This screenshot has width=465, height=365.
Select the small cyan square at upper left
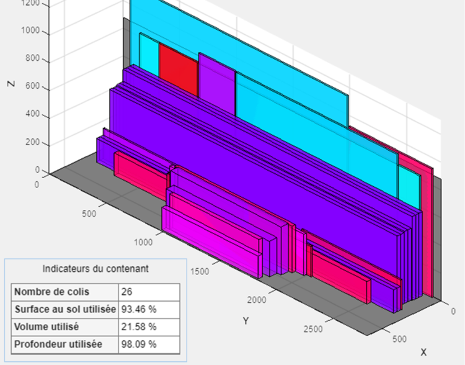point(149,50)
